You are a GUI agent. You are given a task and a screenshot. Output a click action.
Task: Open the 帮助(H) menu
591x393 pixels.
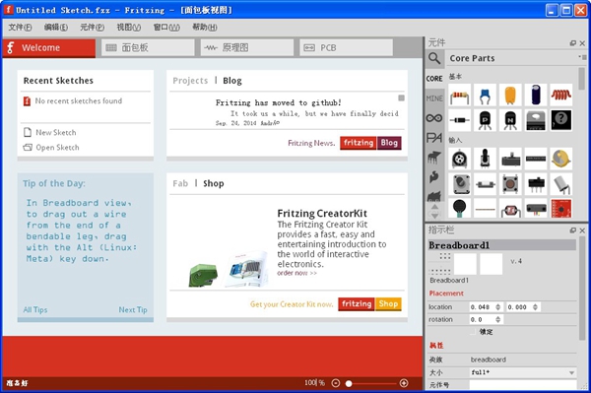pyautogui.click(x=205, y=28)
